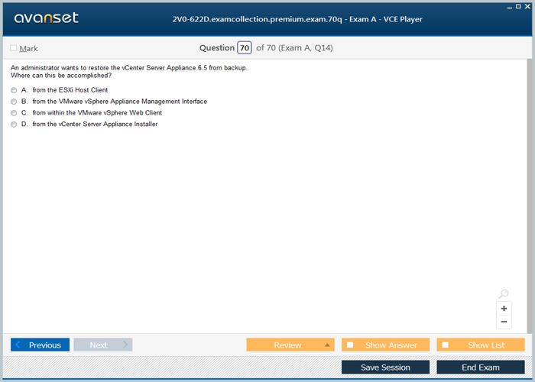Choose answer D, vCenter Server Appliance Installer
The image size is (535, 382).
point(14,125)
